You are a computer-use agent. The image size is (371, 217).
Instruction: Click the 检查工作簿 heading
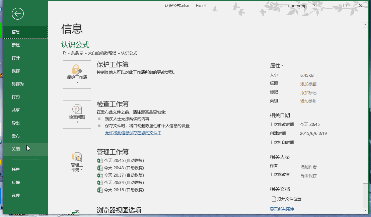[x=113, y=104]
